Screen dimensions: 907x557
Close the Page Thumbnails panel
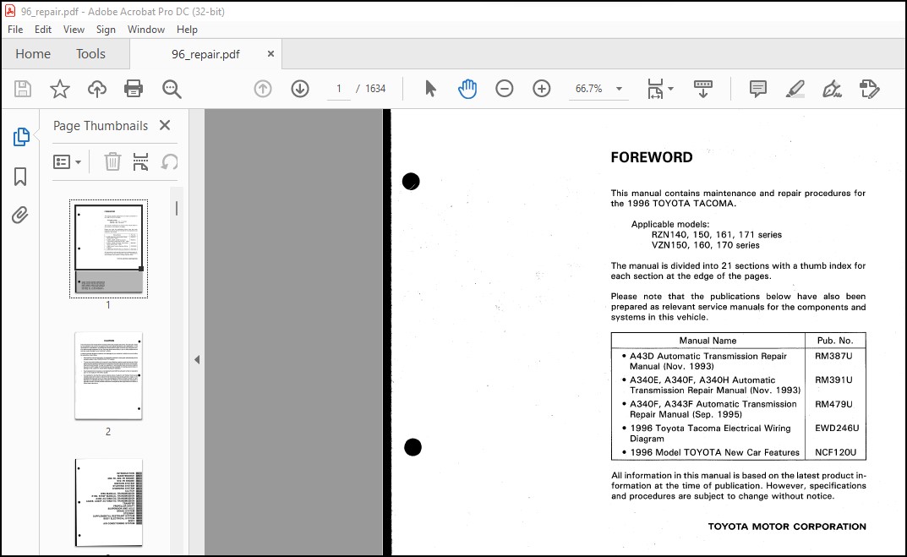point(165,125)
